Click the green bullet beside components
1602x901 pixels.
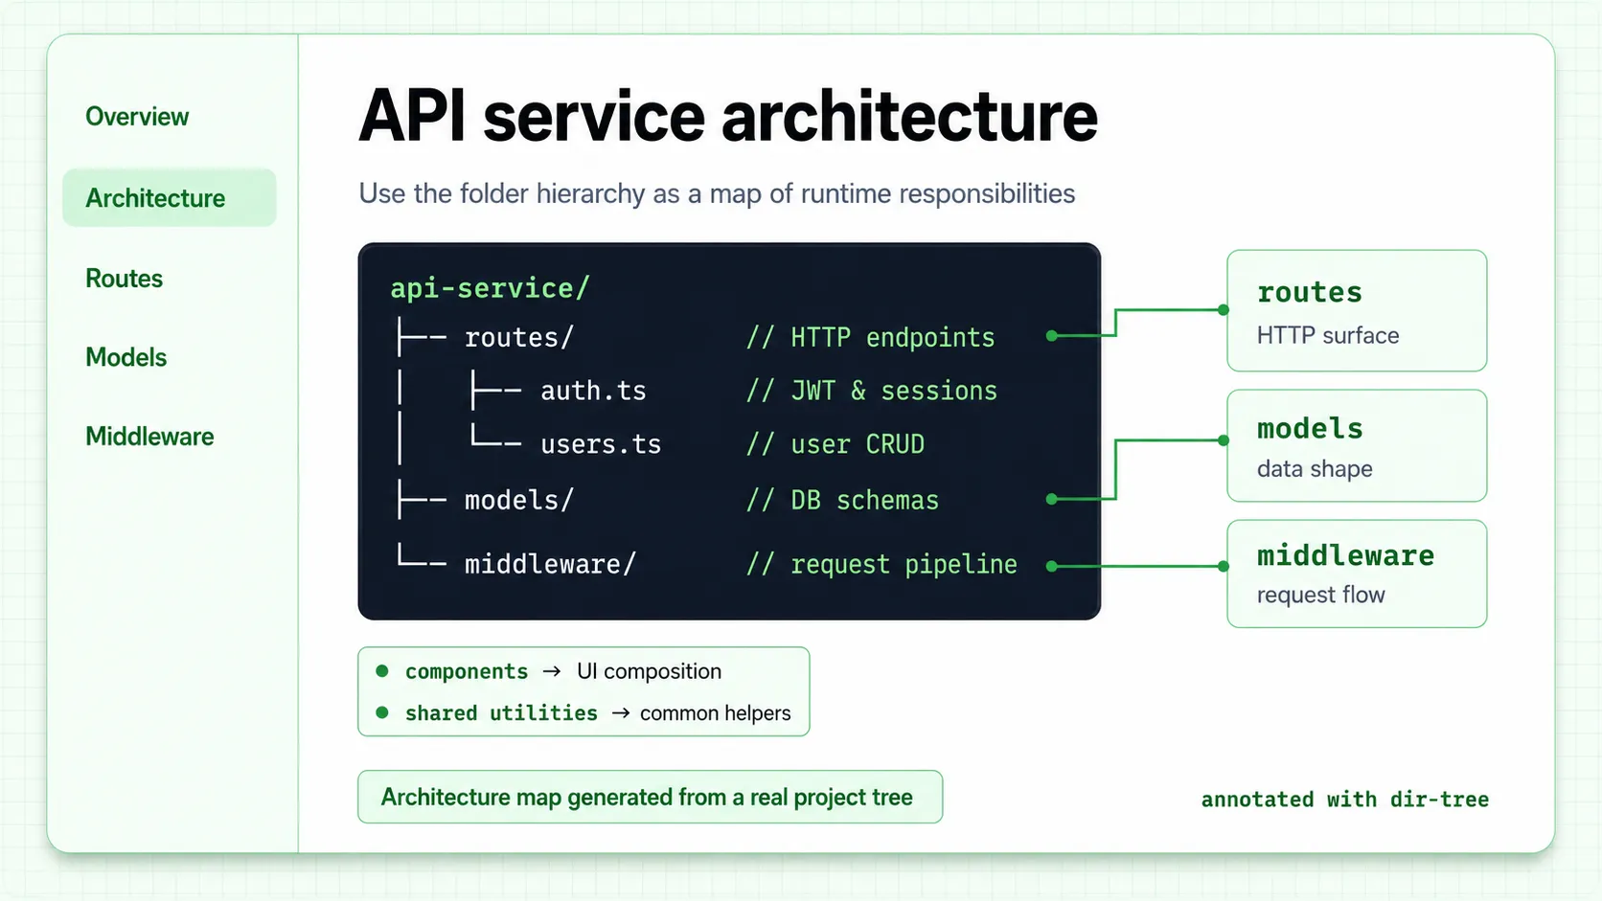tap(382, 671)
